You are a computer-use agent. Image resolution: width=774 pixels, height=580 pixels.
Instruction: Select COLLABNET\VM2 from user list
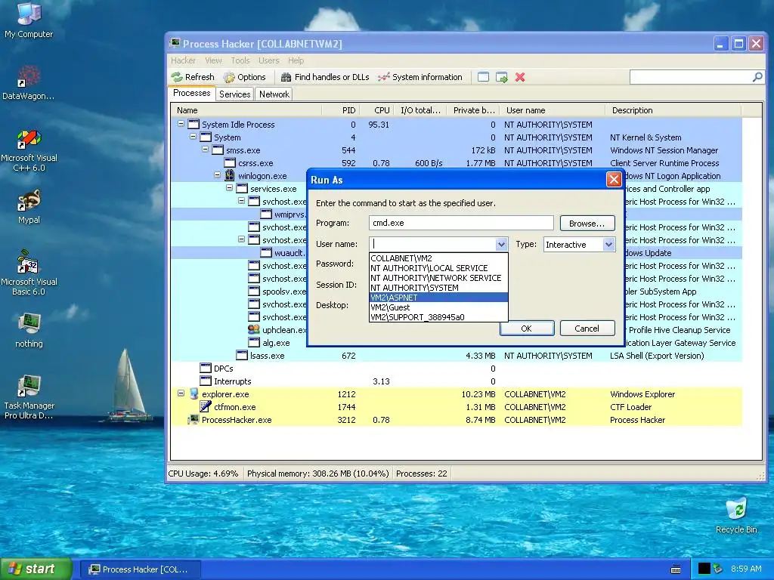pyautogui.click(x=438, y=258)
